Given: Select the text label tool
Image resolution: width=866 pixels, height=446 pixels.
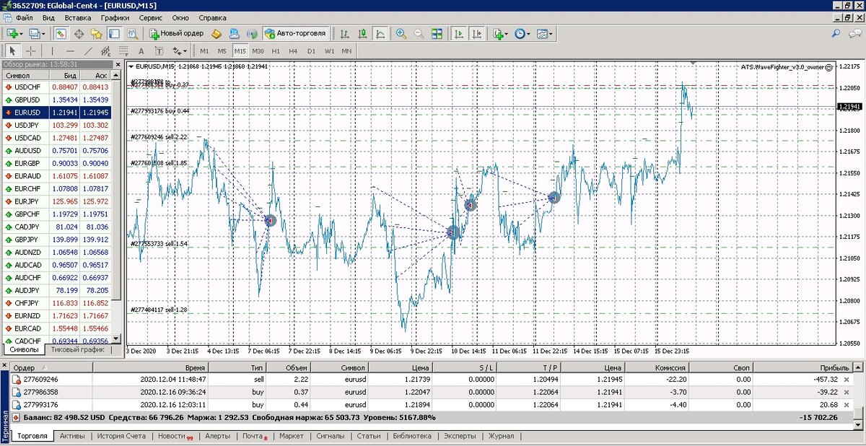Looking at the screenshot, I should click(x=158, y=51).
